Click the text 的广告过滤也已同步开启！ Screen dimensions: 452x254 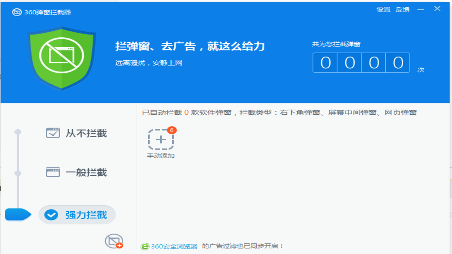point(243,246)
